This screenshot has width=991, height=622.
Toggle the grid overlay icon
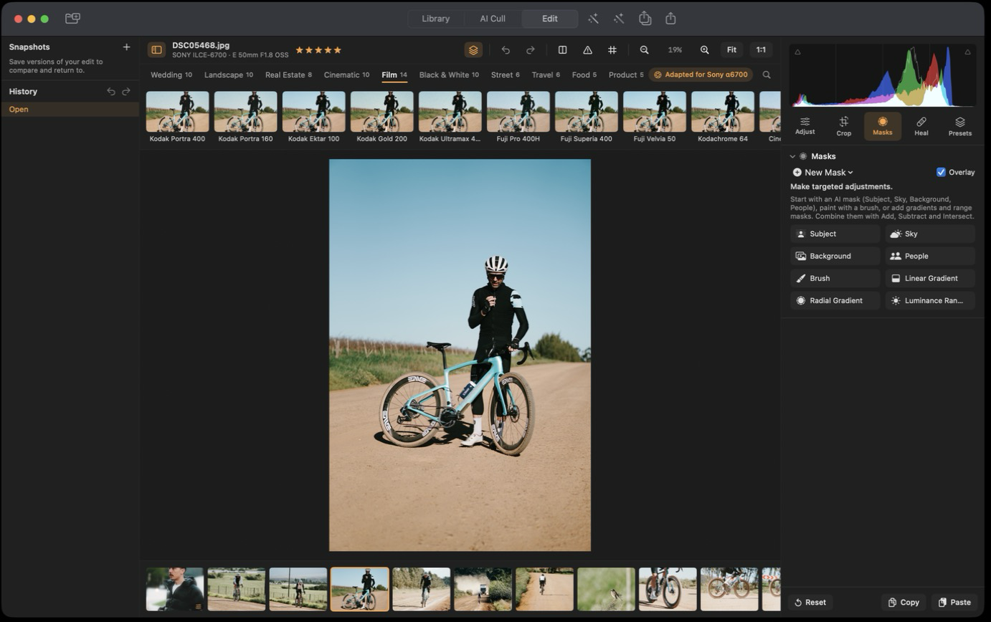[612, 50]
